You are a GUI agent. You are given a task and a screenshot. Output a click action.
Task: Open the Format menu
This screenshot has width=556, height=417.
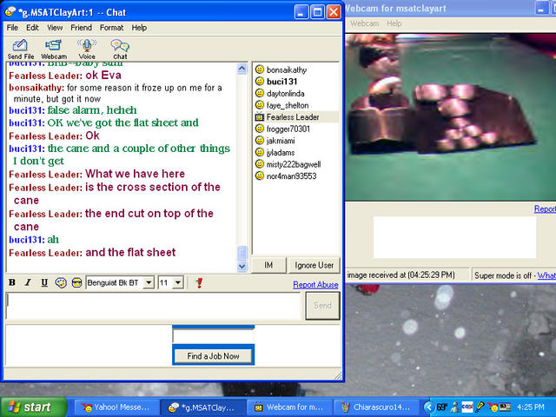[111, 28]
